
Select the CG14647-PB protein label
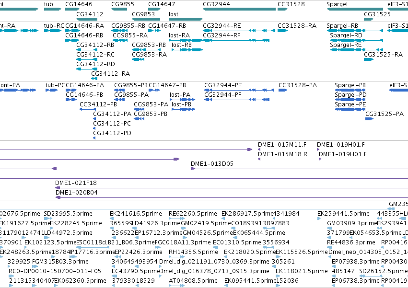[167, 85]
